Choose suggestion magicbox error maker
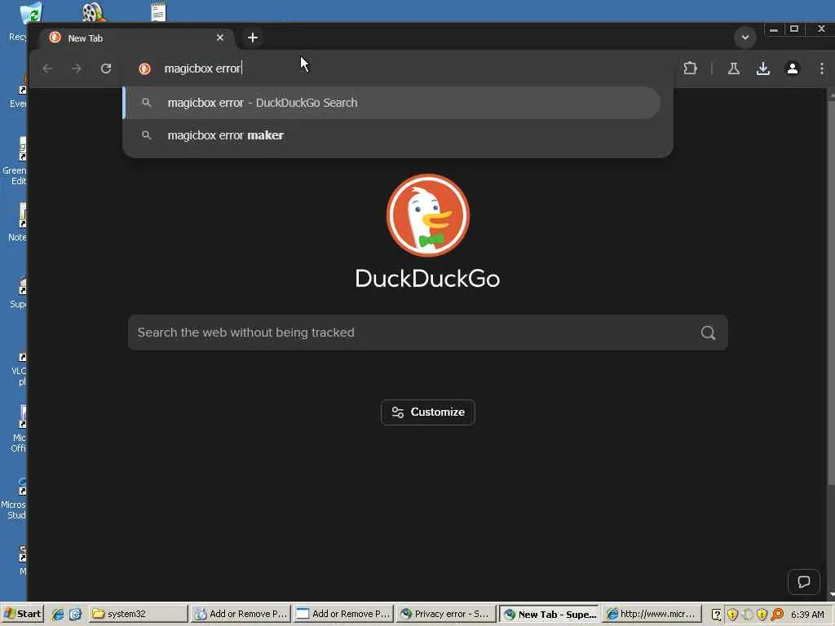This screenshot has width=835, height=626. (x=391, y=135)
